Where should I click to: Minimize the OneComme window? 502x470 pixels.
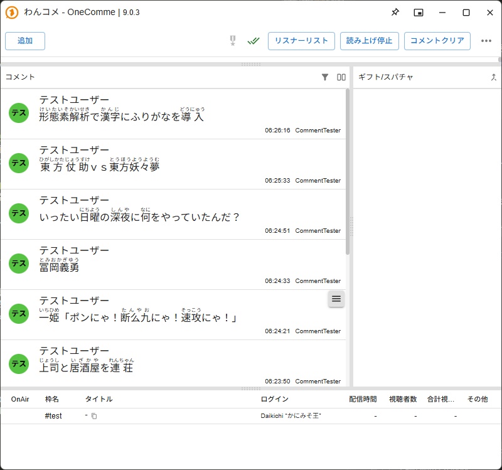click(x=442, y=13)
